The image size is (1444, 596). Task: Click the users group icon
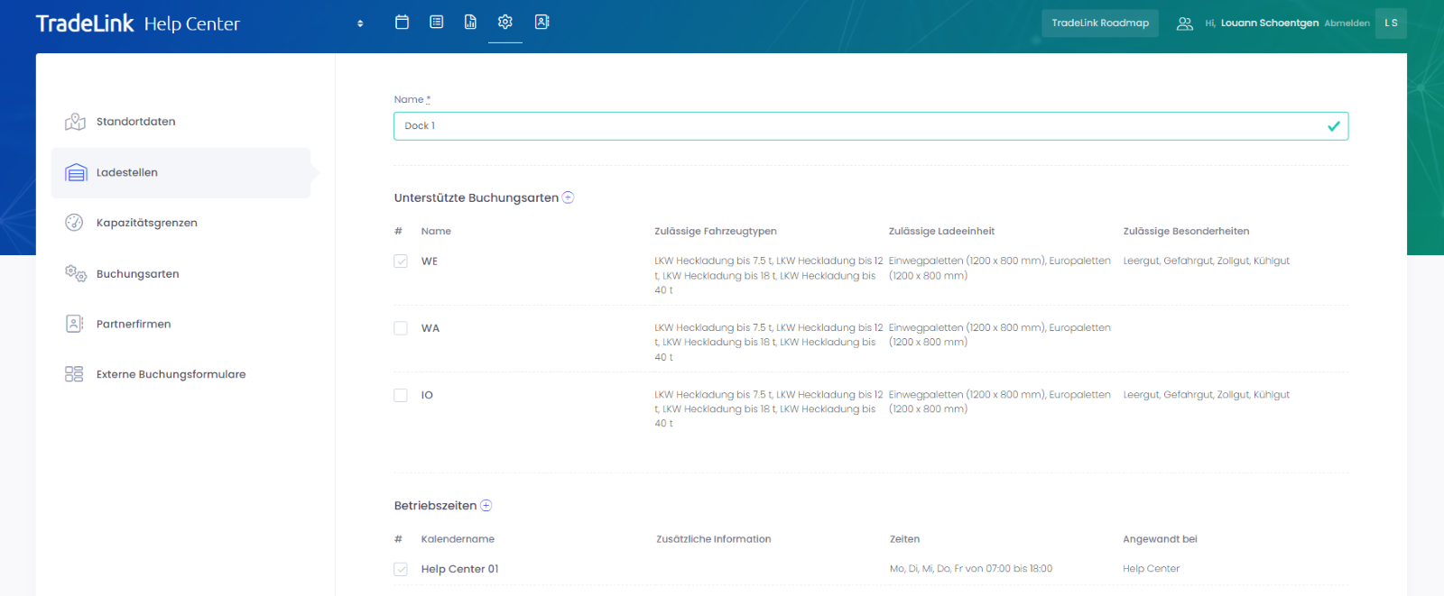tap(1184, 23)
